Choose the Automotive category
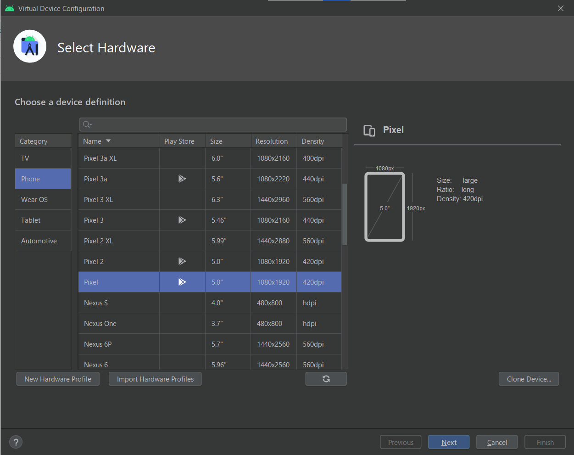Viewport: 574px width, 455px height. 39,241
